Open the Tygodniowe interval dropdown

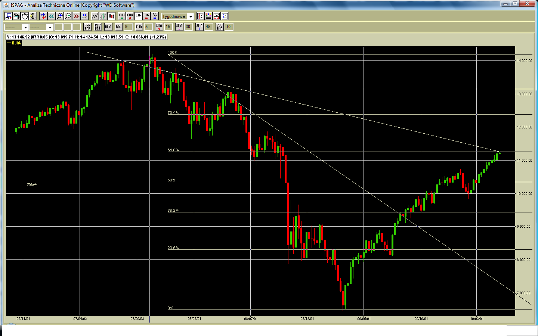(177, 16)
